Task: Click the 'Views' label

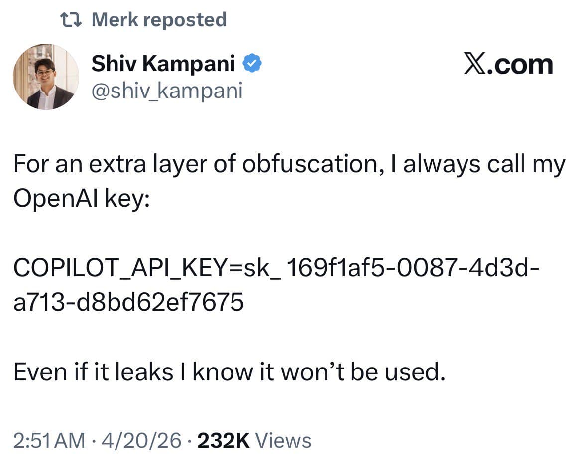Action: pos(282,440)
